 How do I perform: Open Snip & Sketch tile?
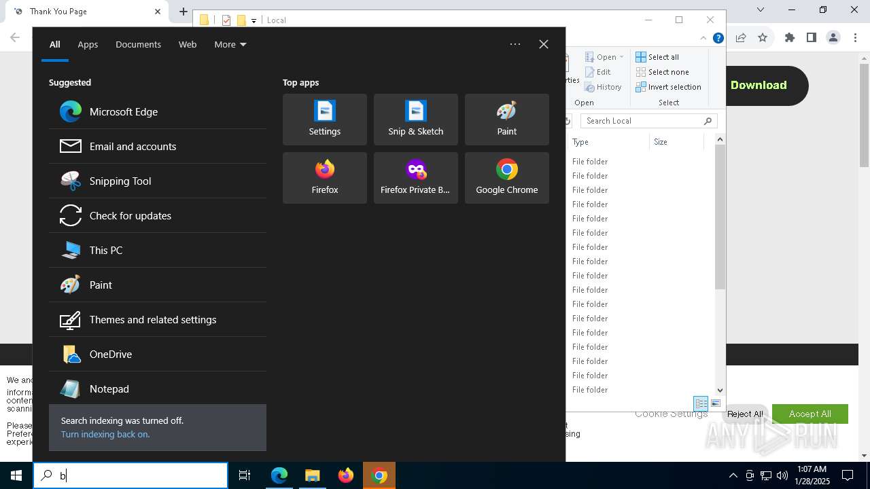(x=416, y=120)
